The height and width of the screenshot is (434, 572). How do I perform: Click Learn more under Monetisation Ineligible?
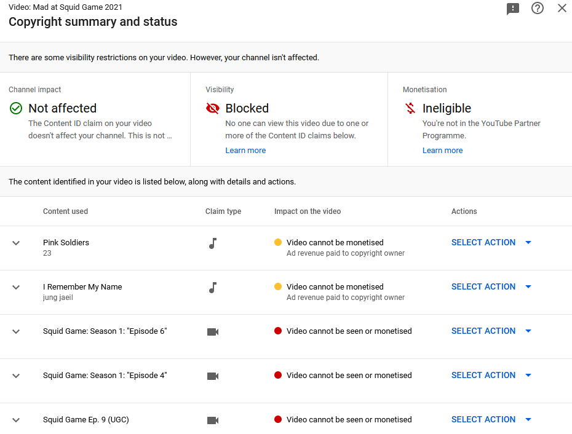[x=442, y=150]
